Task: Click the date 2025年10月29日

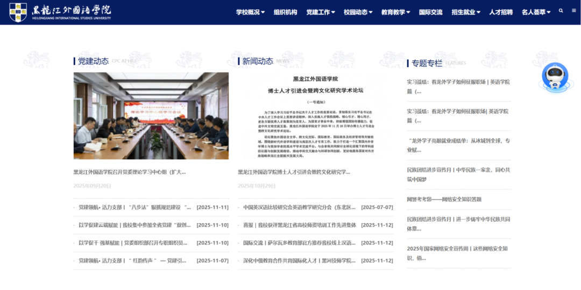Action: (x=257, y=186)
